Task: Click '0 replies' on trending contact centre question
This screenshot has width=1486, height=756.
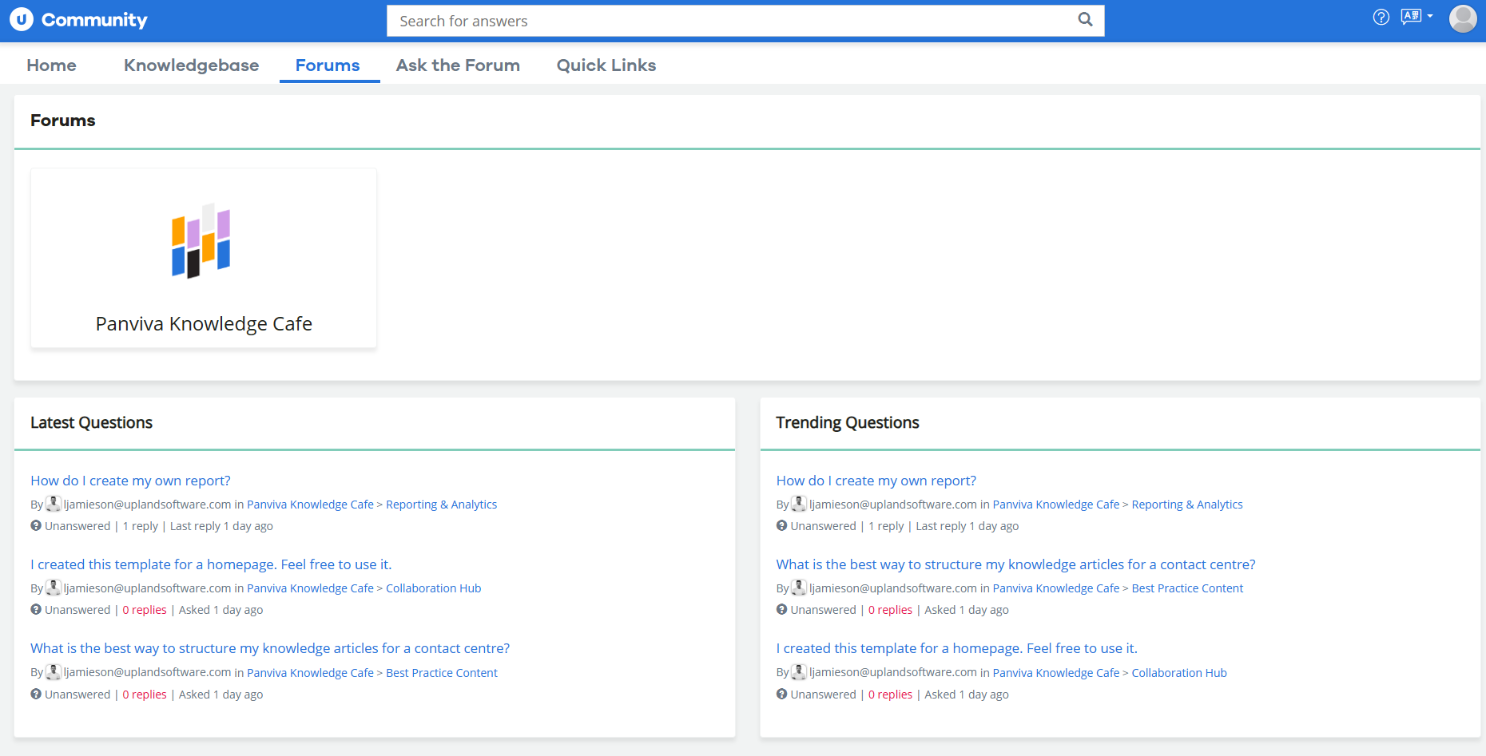Action: 891,610
